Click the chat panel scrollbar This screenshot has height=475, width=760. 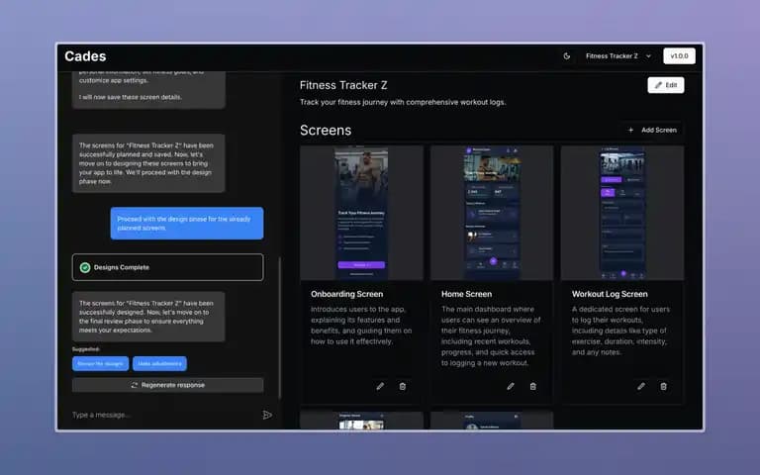tap(280, 328)
